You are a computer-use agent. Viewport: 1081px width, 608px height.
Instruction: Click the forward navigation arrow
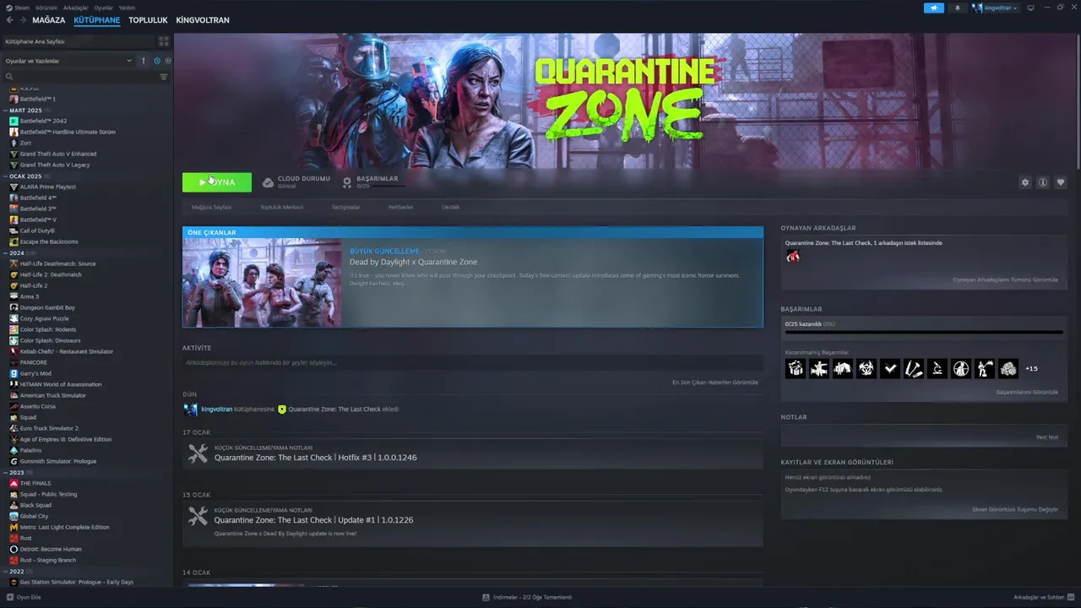(22, 19)
